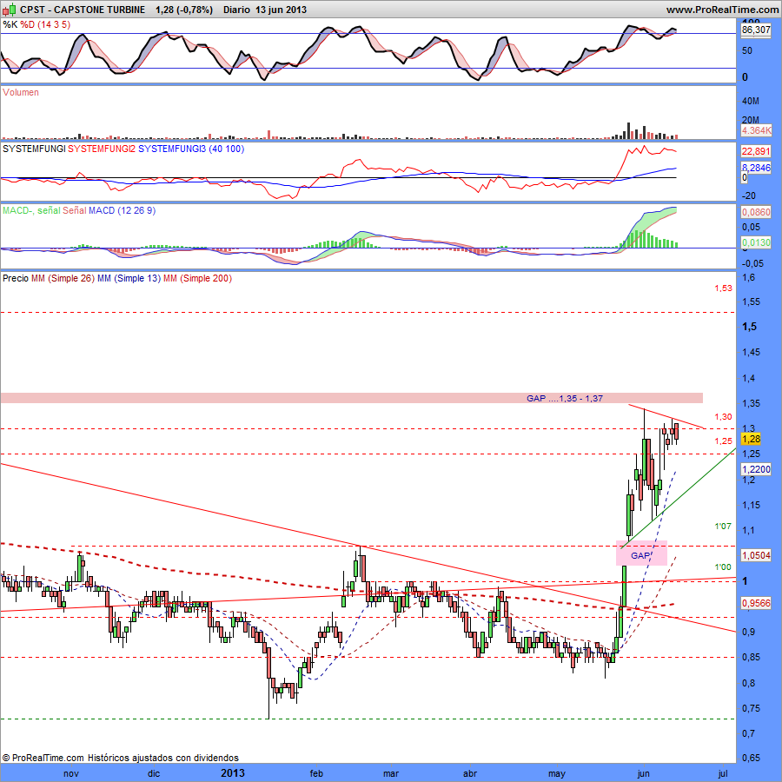This screenshot has width=782, height=782.
Task: Select the %K %D (14 3 5) stochastic label
Action: pos(36,24)
